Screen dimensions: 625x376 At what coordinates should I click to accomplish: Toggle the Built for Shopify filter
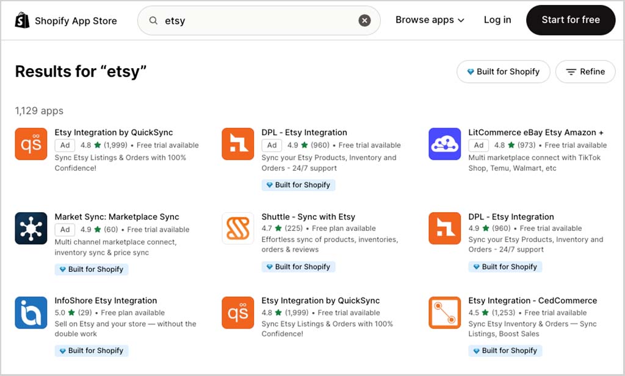click(504, 72)
